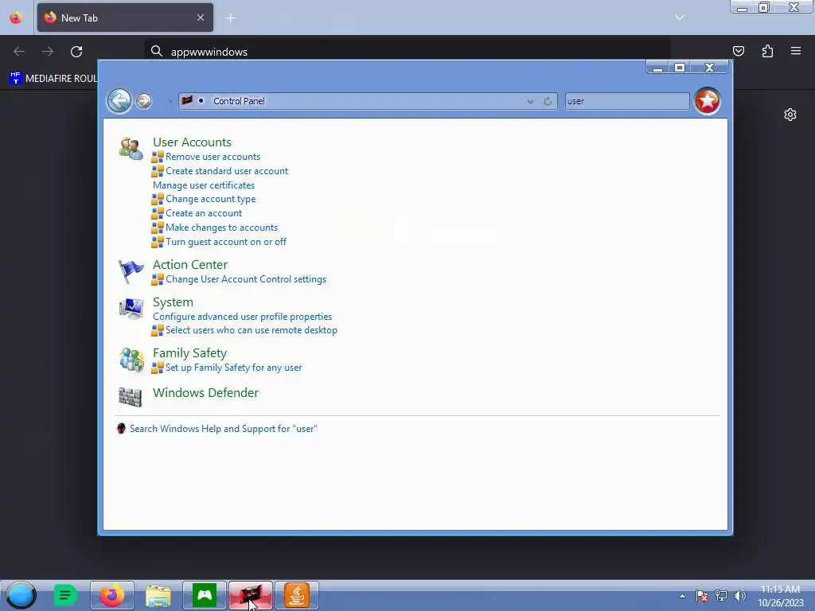Open Change User Account Control settings
Viewport: 815px width, 611px height.
[x=246, y=279]
